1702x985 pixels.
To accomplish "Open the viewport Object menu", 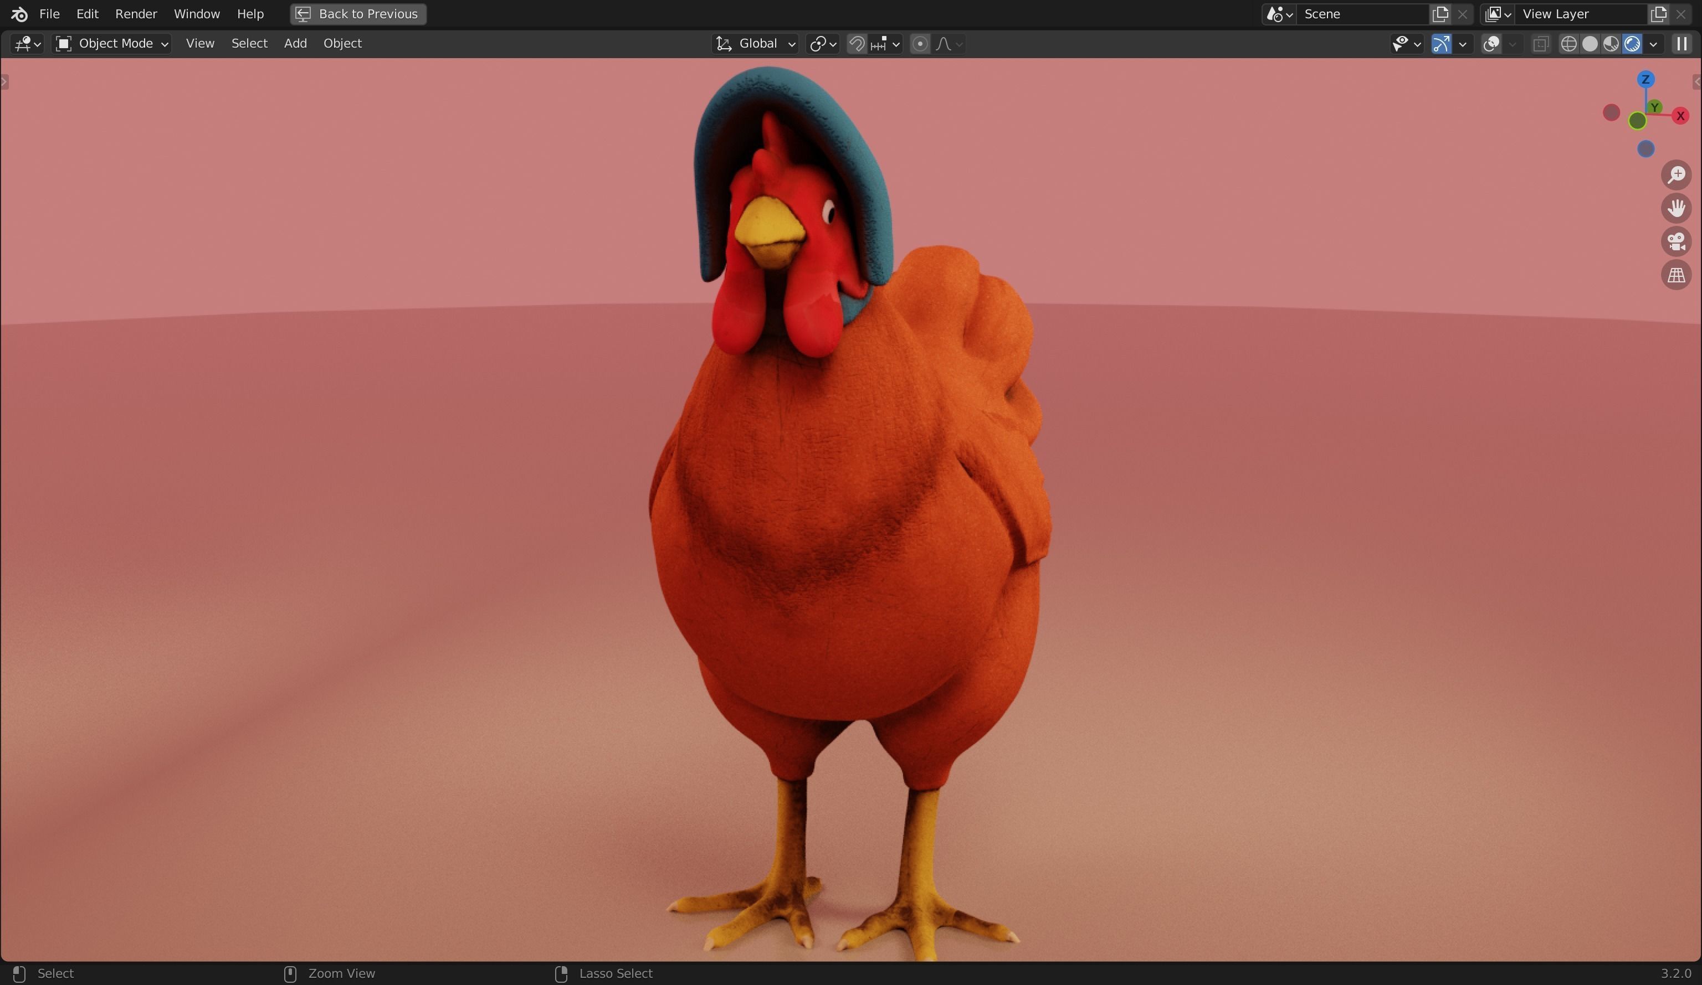I will pyautogui.click(x=342, y=44).
